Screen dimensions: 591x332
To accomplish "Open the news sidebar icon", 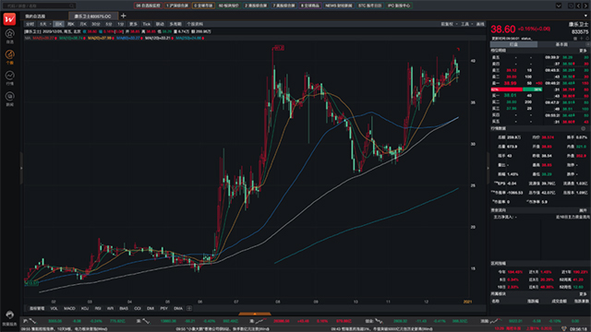I will click(x=10, y=96).
